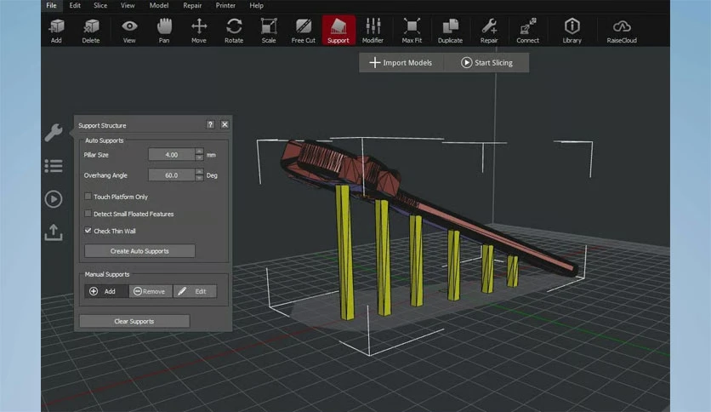This screenshot has height=412, width=711.
Task: Enable Touch Platform Only checkbox
Action: click(88, 197)
